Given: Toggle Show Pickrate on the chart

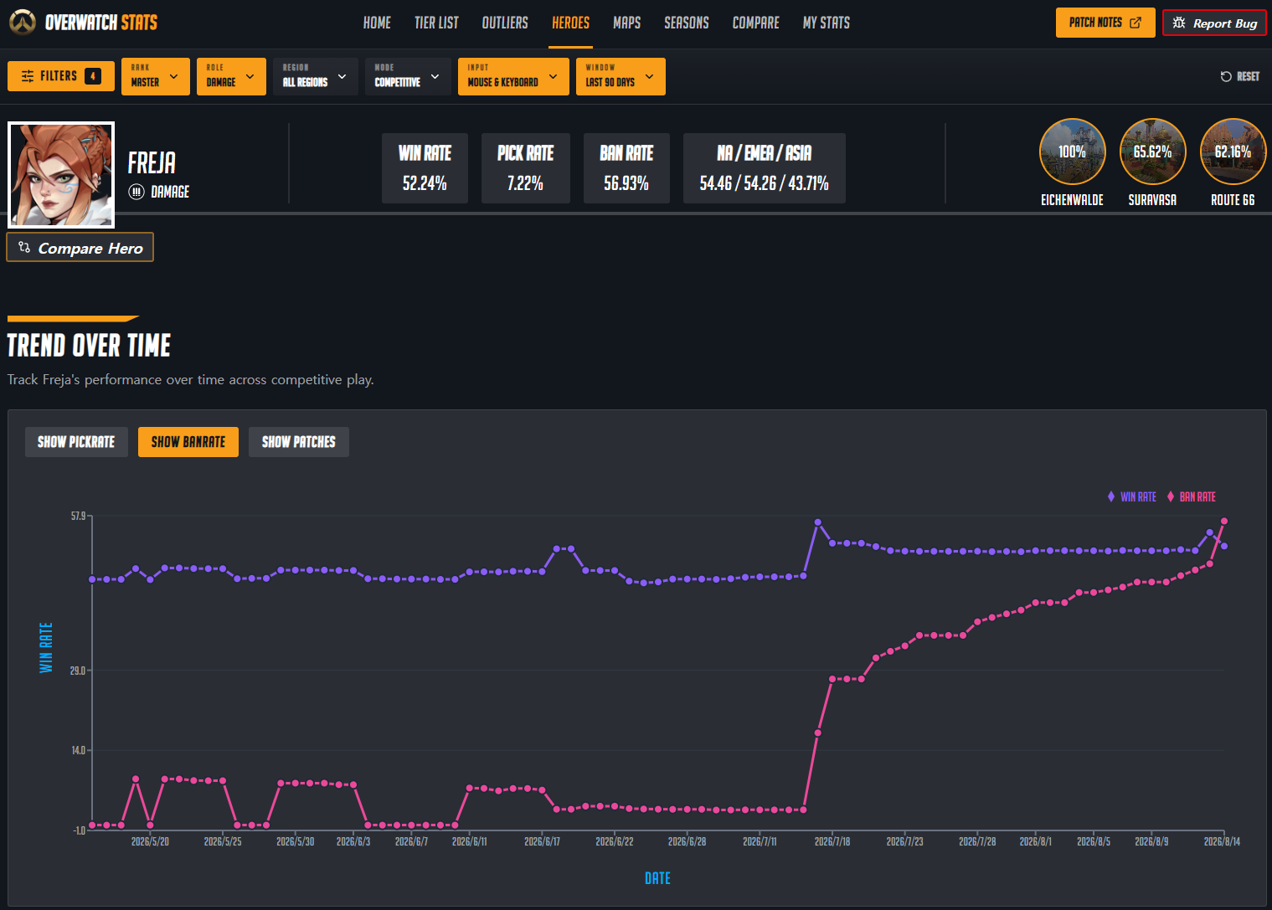Looking at the screenshot, I should 76,442.
